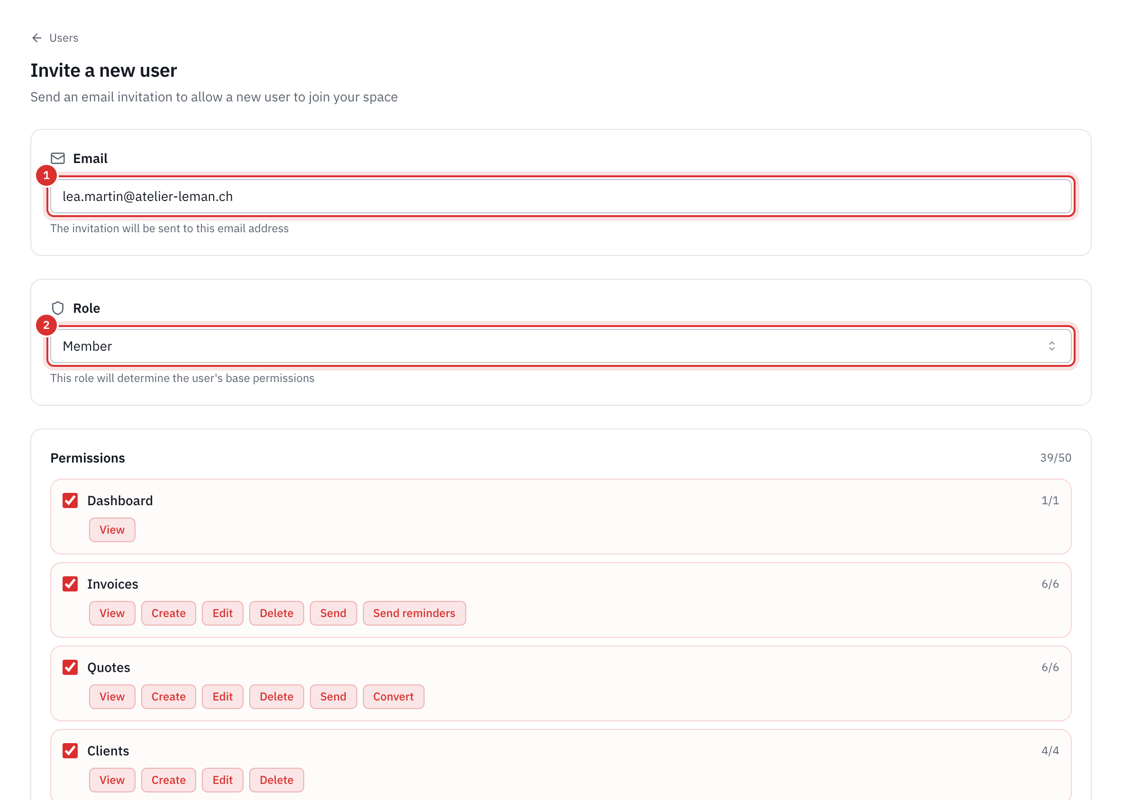Toggle the Clients View permission
The width and height of the screenshot is (1122, 800).
pyautogui.click(x=112, y=779)
